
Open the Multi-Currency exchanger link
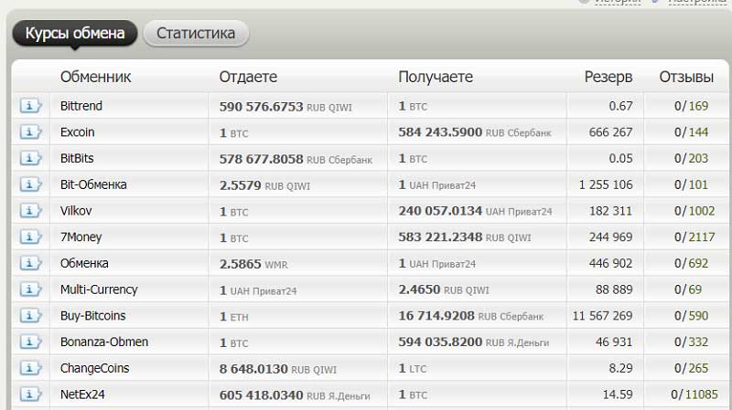[99, 289]
